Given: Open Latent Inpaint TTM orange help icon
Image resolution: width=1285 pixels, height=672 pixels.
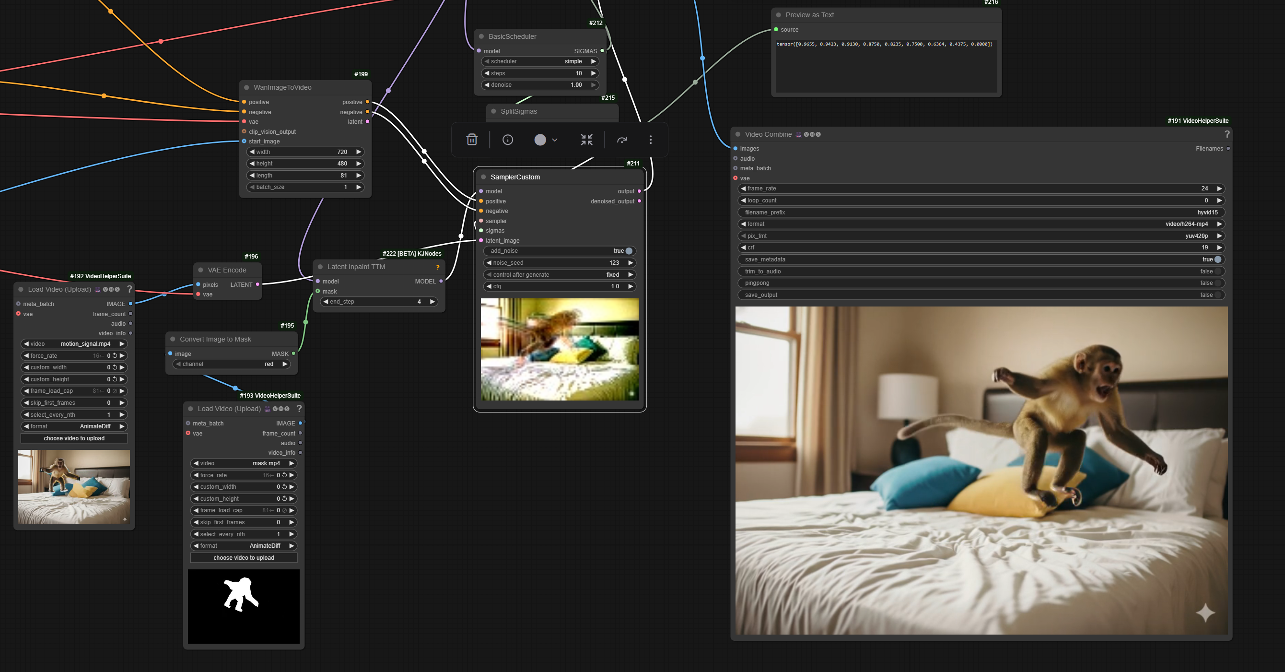Looking at the screenshot, I should (437, 267).
